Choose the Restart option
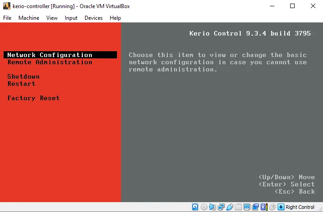 21,84
